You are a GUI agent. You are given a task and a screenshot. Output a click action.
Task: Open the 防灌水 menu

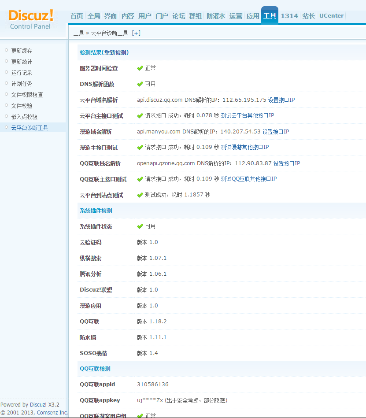[x=216, y=16]
